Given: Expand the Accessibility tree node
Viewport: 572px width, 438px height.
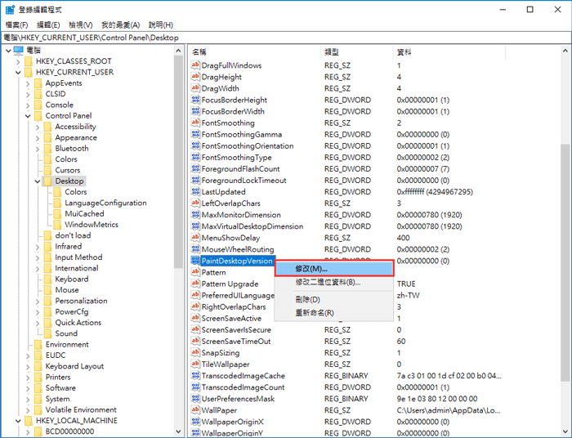Looking at the screenshot, I should [38, 127].
